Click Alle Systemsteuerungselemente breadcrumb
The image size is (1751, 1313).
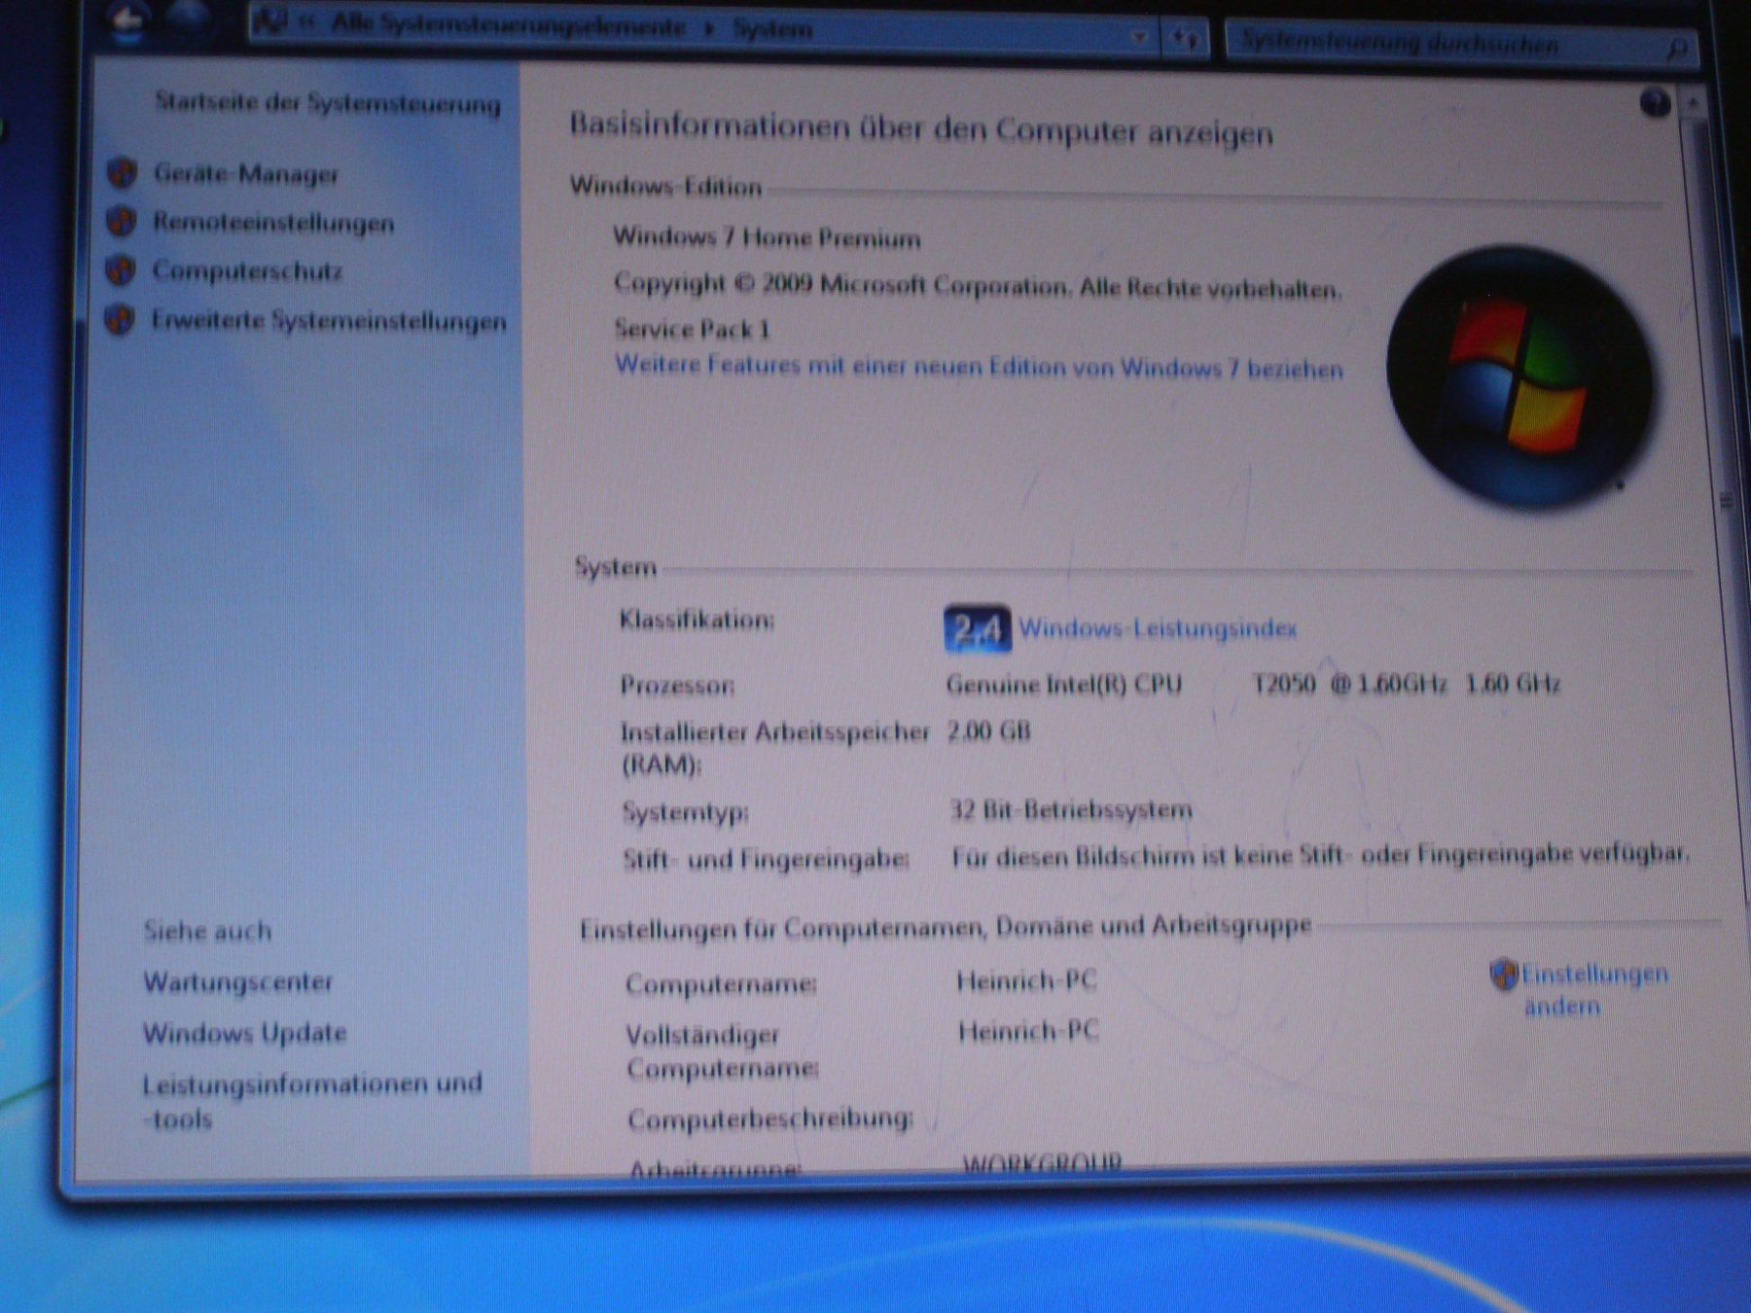pos(509,25)
